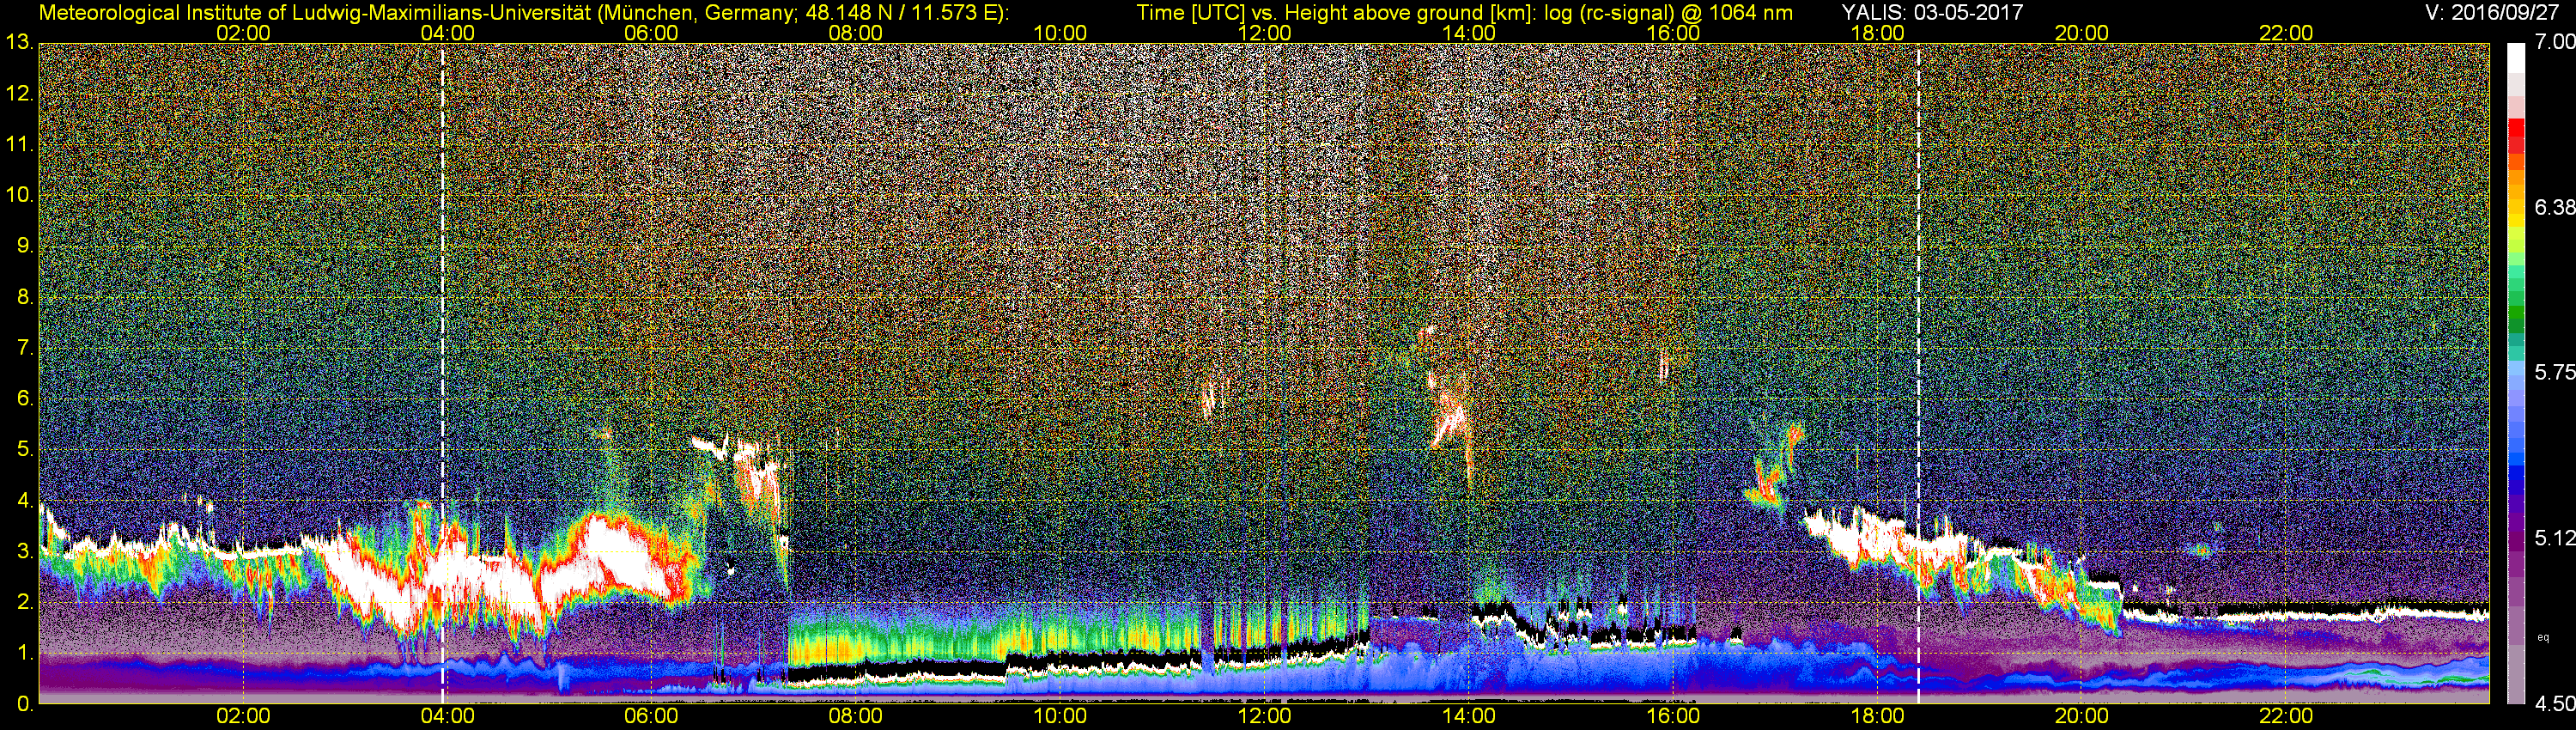Click the '9.' height axis label

[25, 246]
